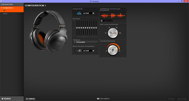Click the 9H Headset window title

click(x=94, y=1)
